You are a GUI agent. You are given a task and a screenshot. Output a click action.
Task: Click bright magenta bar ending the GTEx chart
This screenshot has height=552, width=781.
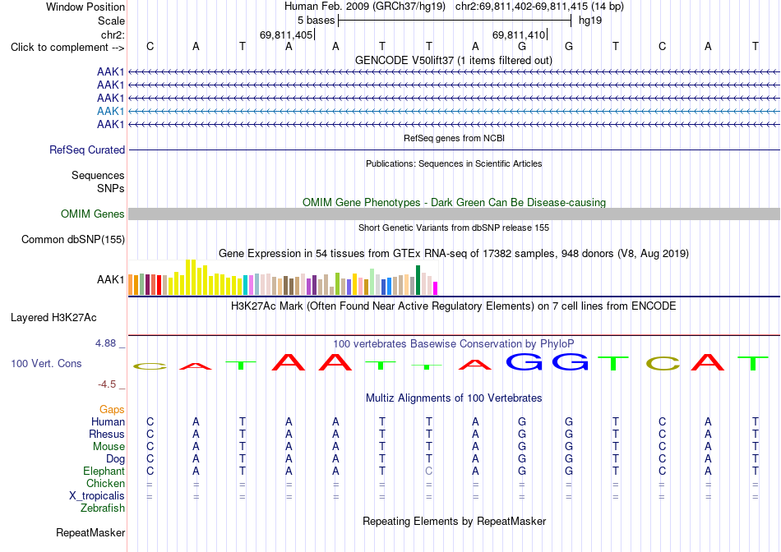pyautogui.click(x=436, y=288)
